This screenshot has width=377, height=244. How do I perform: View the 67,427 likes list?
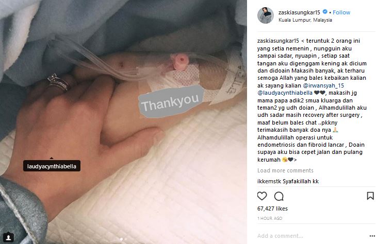(x=272, y=208)
